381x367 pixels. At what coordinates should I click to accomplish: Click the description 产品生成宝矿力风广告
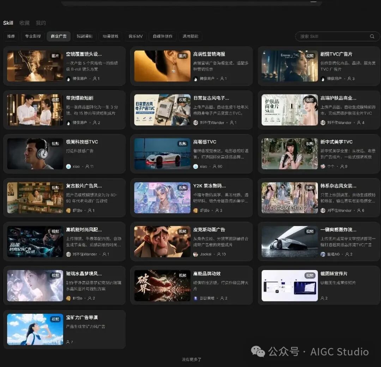[85, 327]
